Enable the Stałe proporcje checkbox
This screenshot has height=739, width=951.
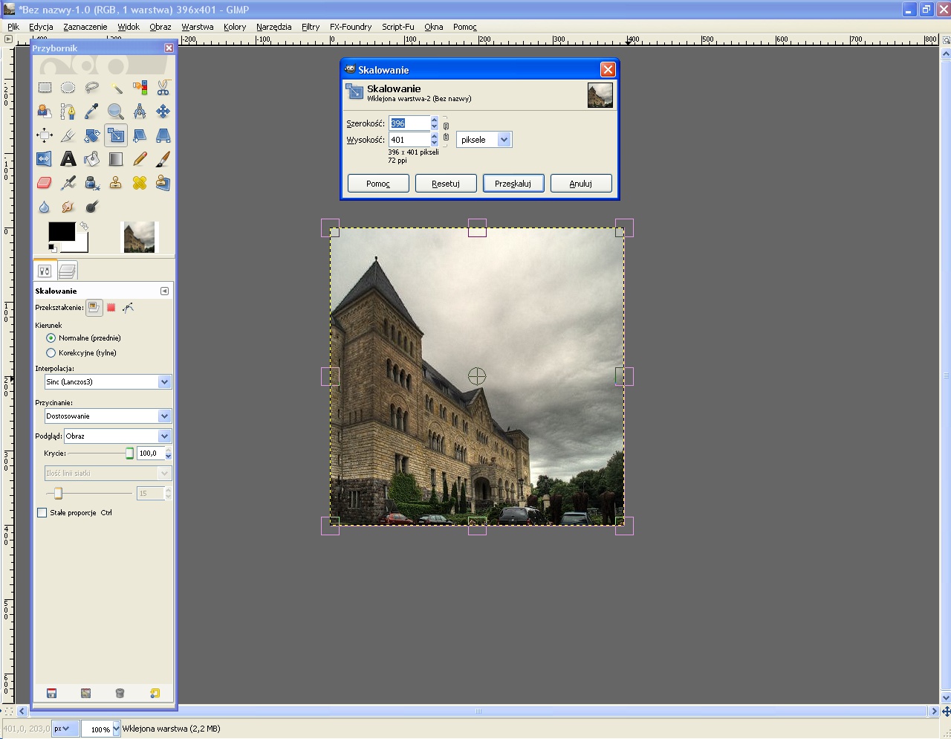[42, 513]
